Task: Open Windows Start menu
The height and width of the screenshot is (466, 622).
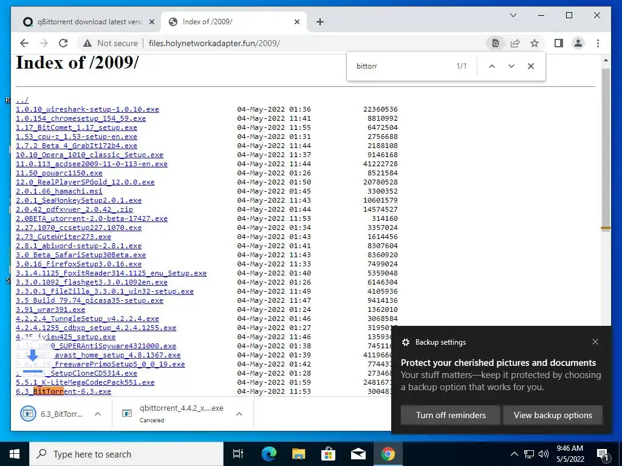Action: 15,454
